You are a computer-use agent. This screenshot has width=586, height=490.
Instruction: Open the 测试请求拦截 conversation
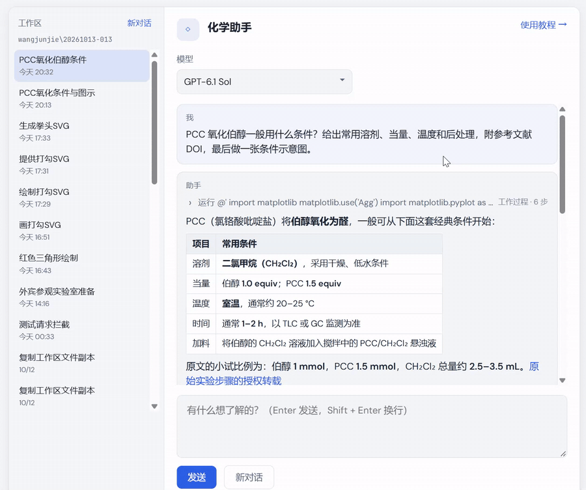coord(82,330)
